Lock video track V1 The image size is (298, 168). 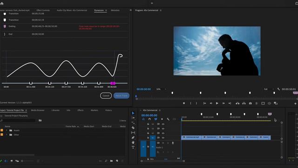point(148,138)
